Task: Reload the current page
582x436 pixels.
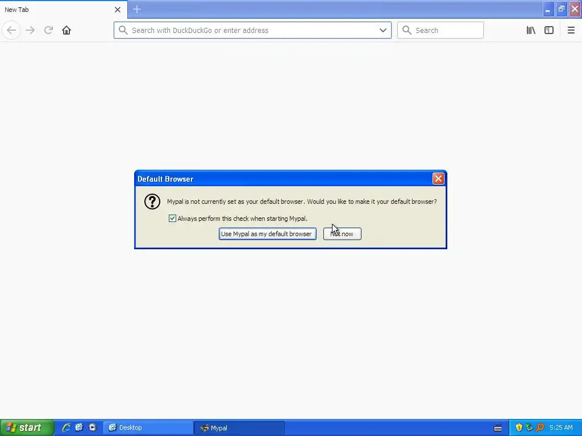Action: [48, 30]
